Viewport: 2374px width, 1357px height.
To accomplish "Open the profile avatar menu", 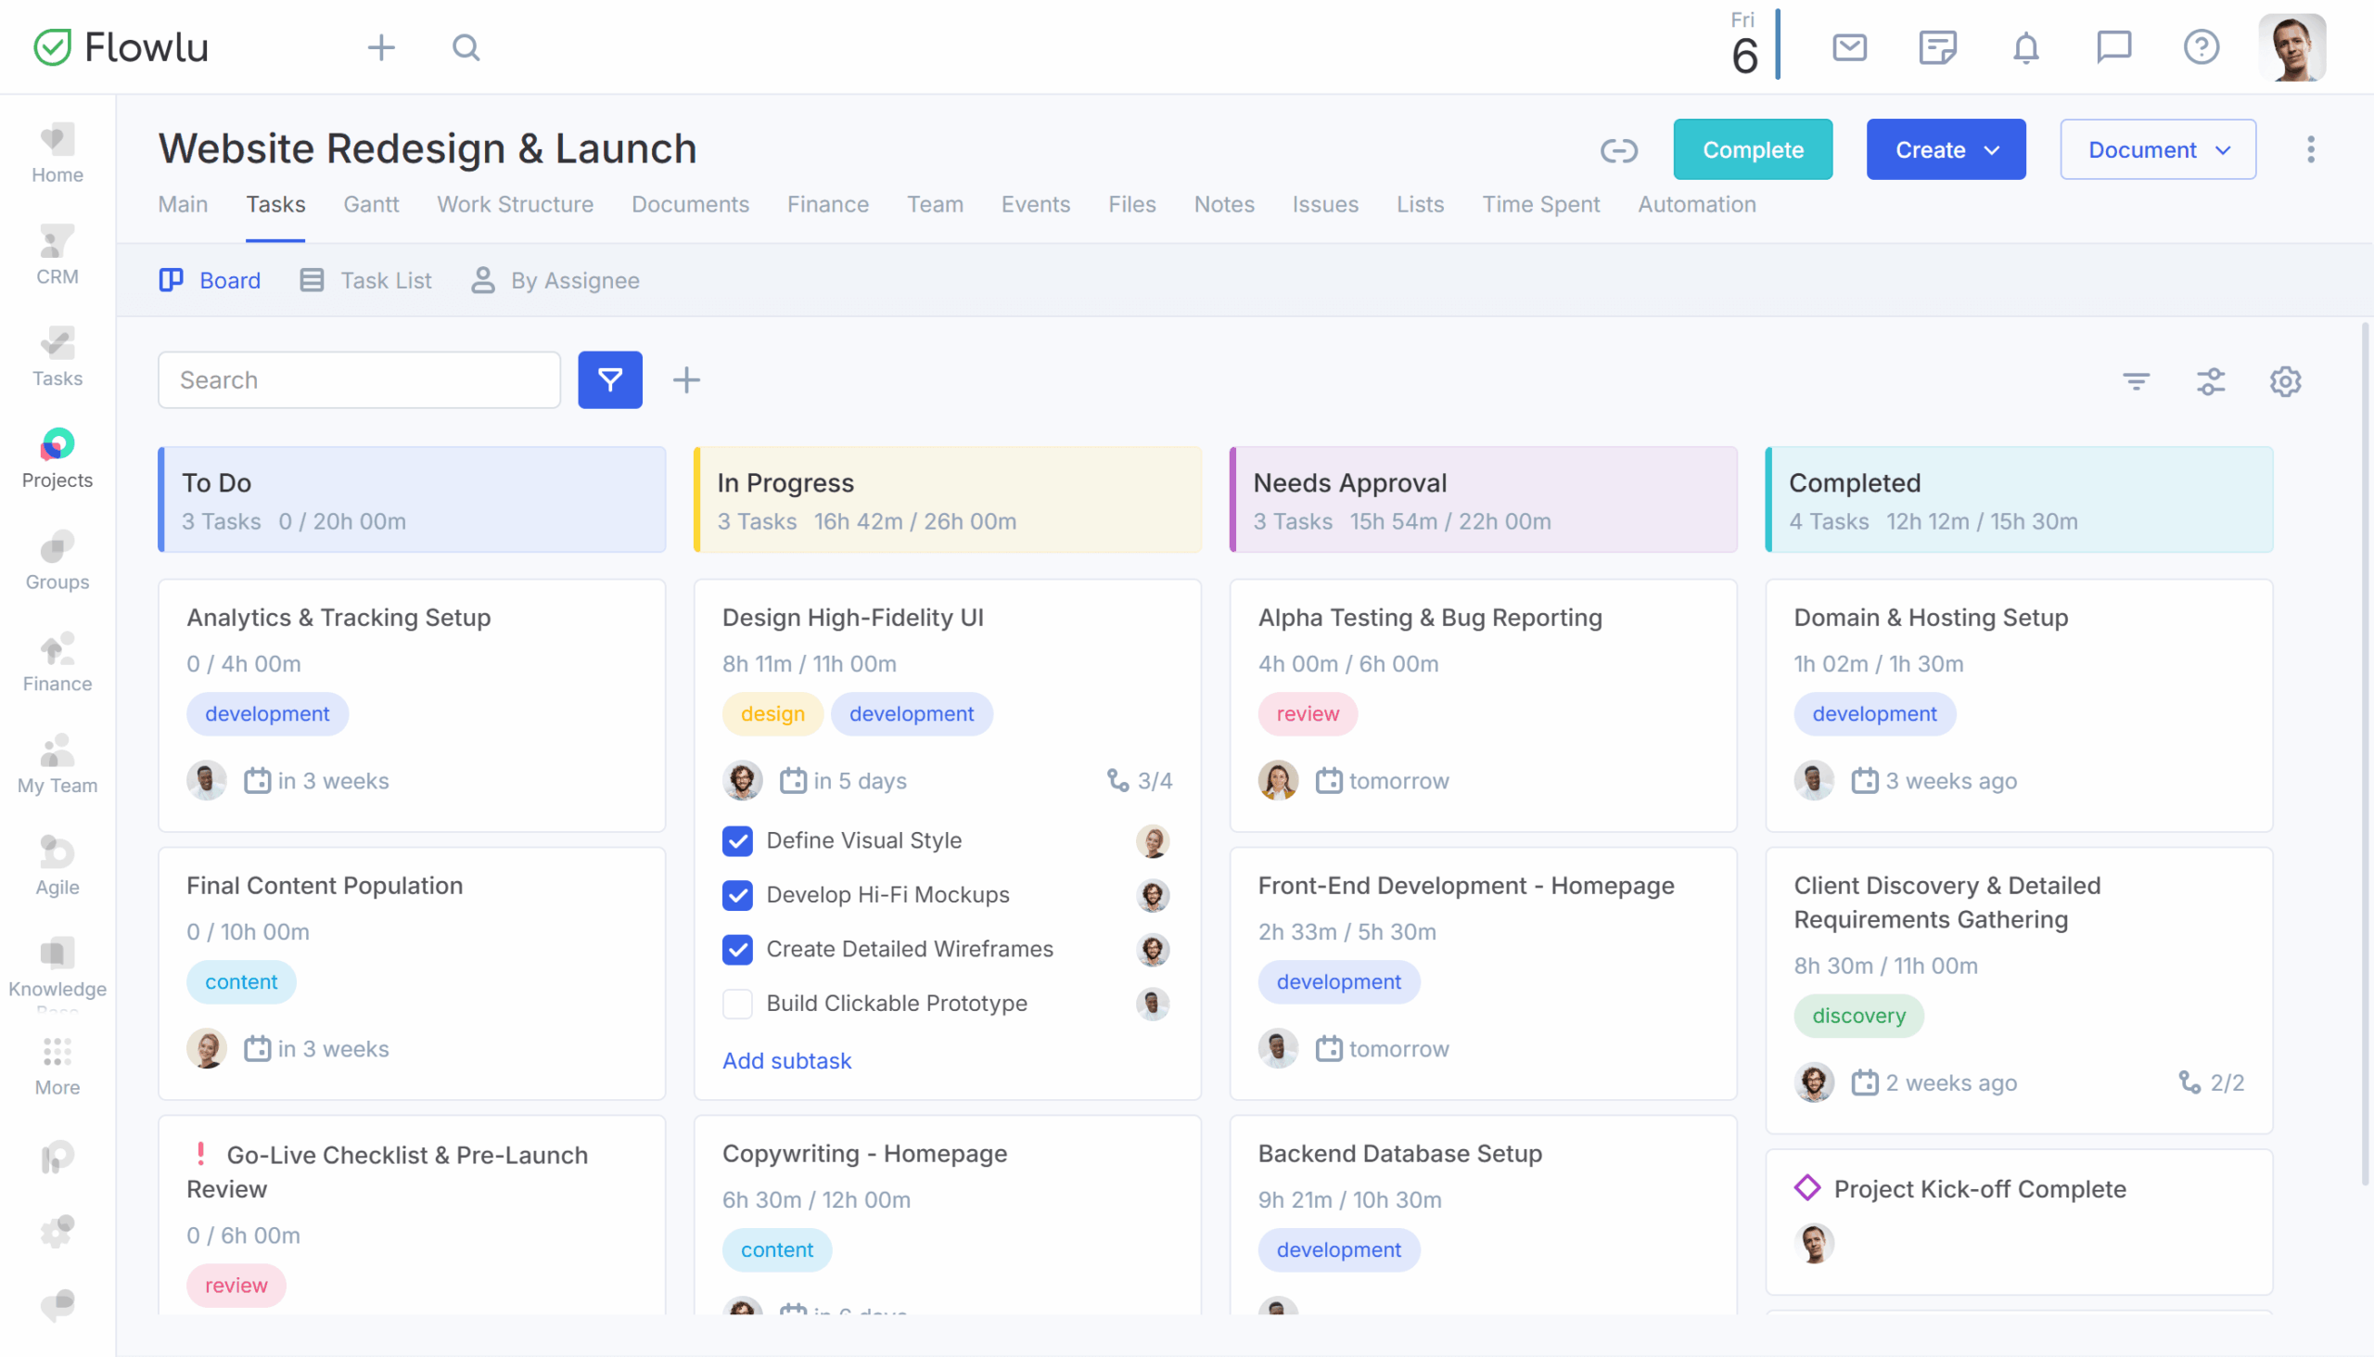I will (2293, 46).
